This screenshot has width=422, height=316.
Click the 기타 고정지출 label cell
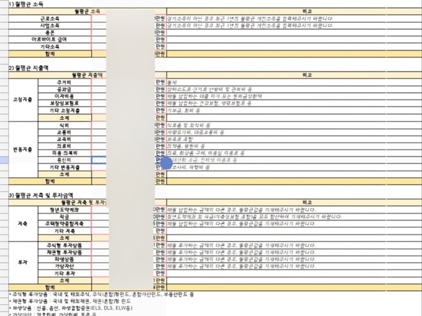pyautogui.click(x=64, y=111)
